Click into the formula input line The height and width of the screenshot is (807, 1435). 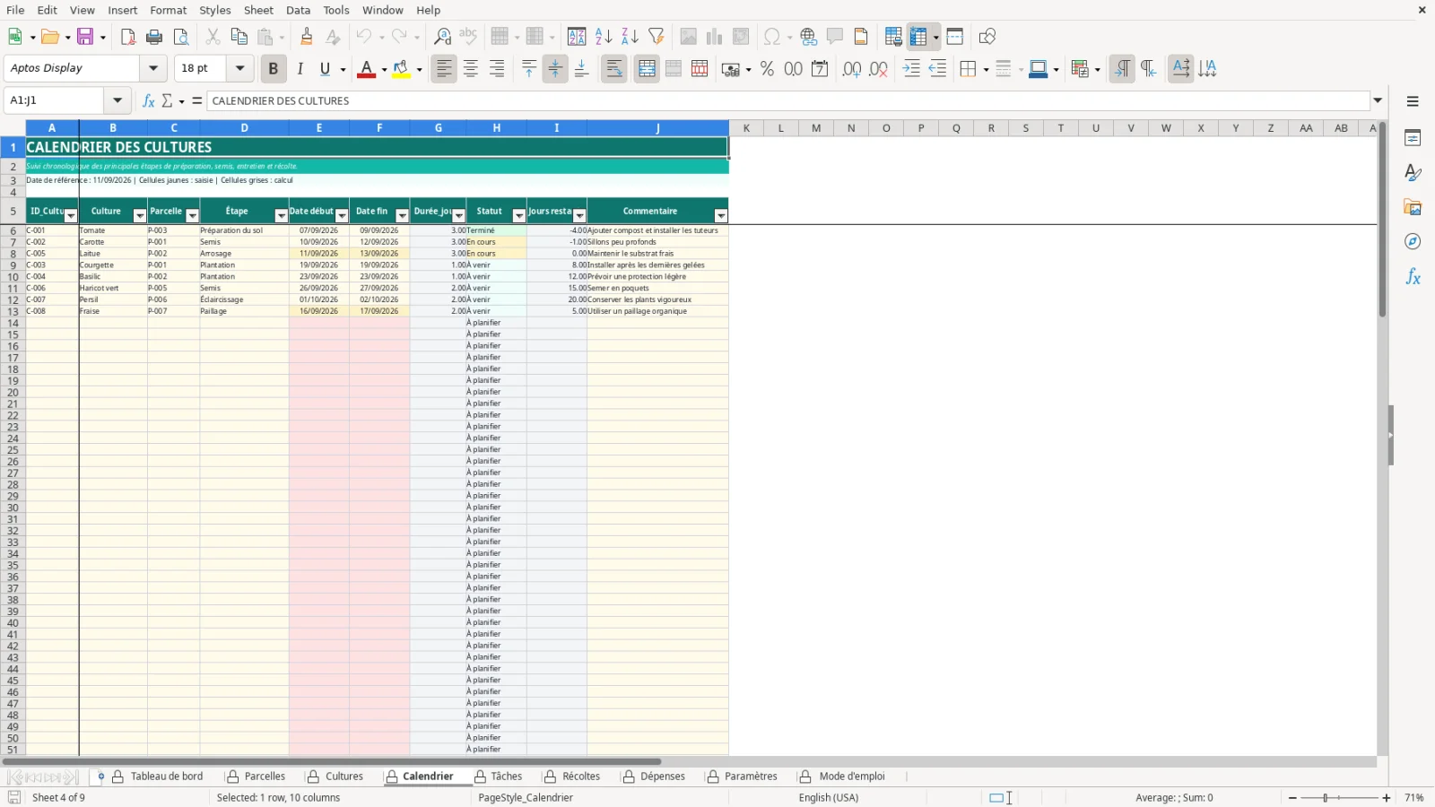[787, 100]
